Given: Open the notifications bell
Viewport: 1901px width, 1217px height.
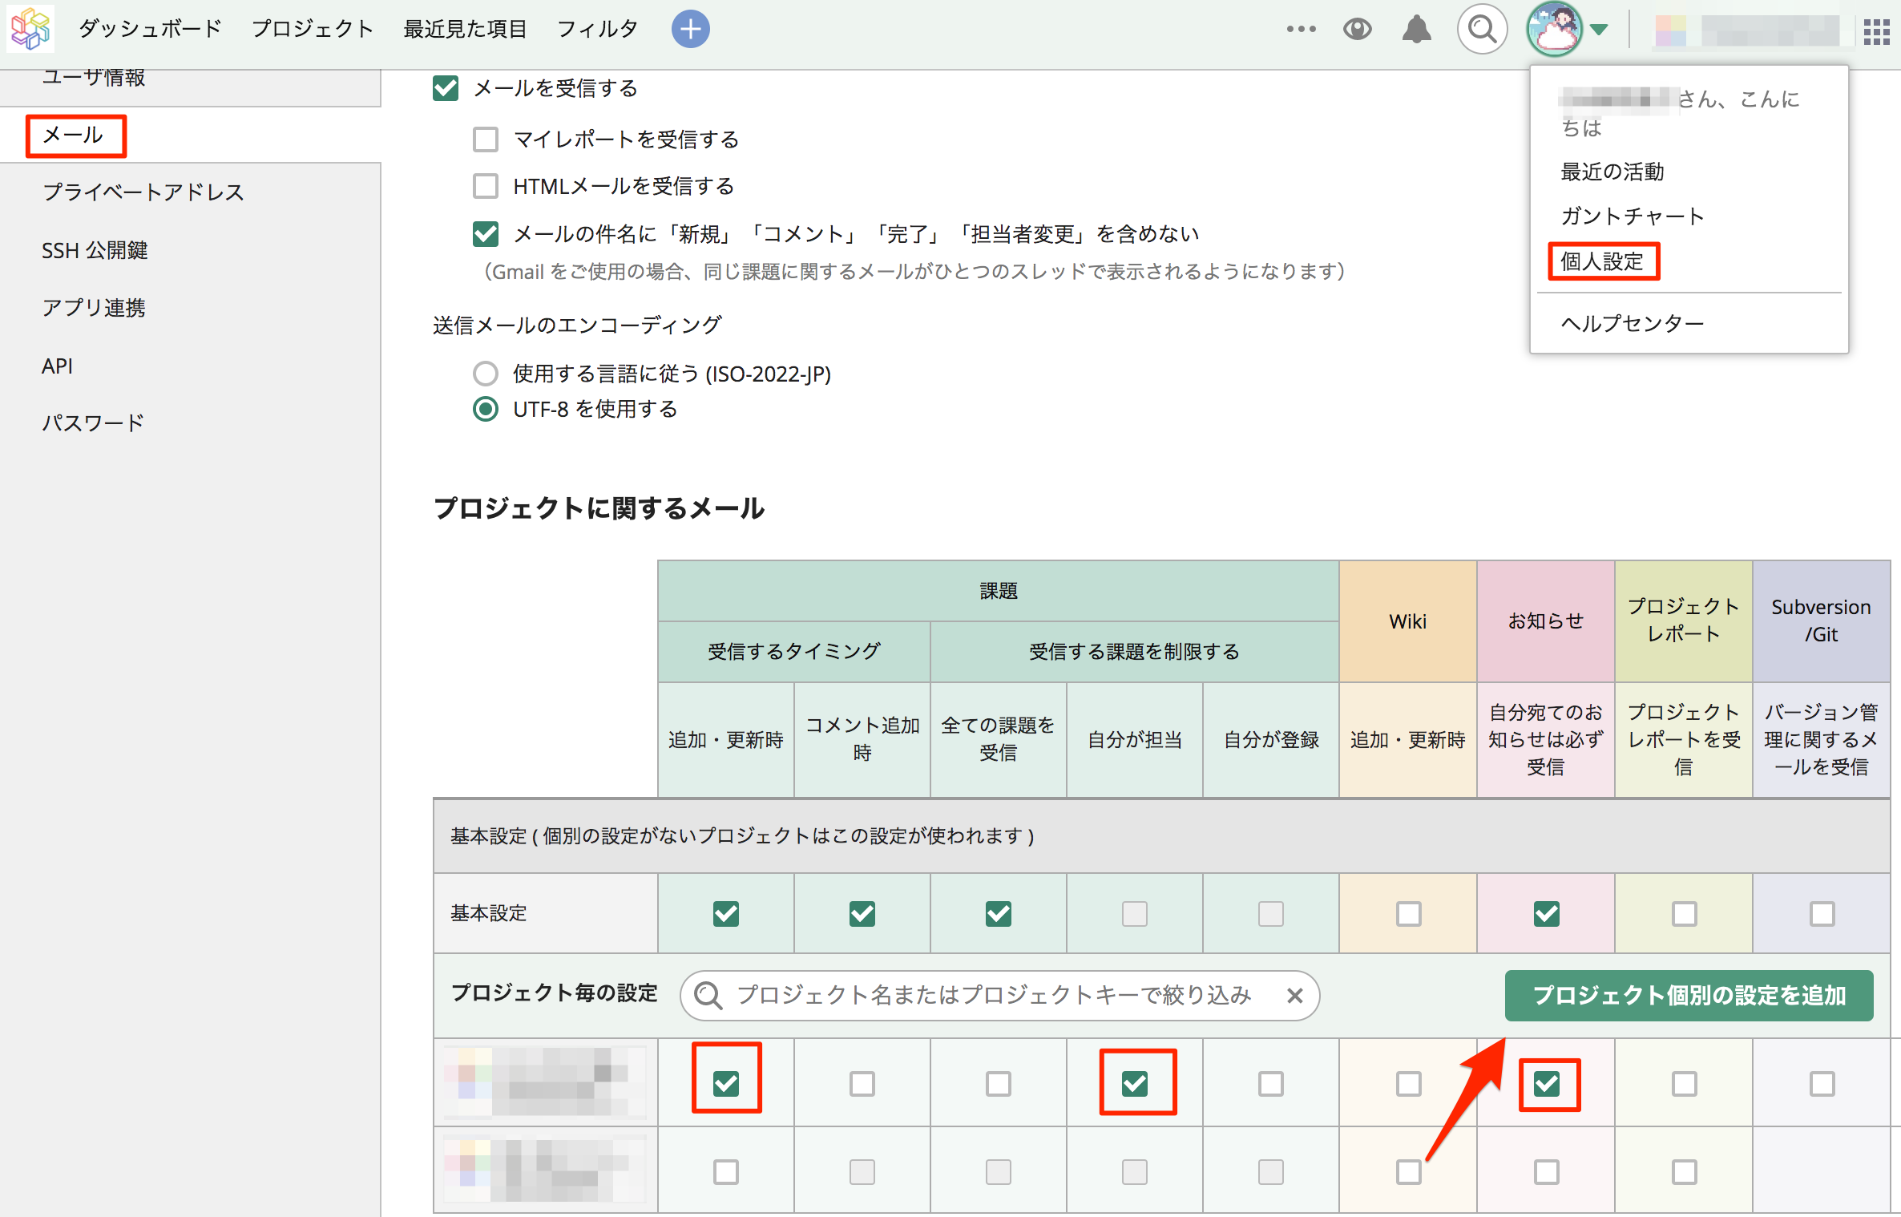Looking at the screenshot, I should (x=1416, y=29).
